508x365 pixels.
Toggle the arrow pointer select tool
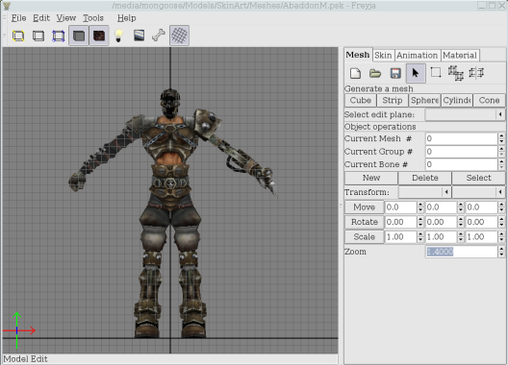tap(416, 73)
